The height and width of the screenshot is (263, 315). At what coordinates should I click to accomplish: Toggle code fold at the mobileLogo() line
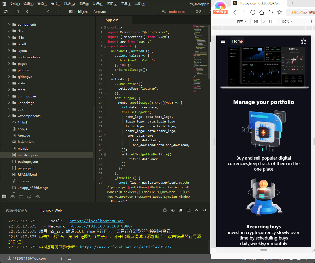105,98
